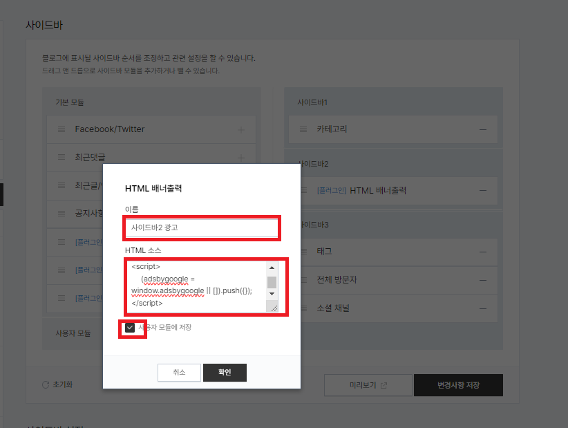This screenshot has height=428, width=568.
Task: Click the drag handle of 최근댓글 row
Action: pyautogui.click(x=61, y=157)
